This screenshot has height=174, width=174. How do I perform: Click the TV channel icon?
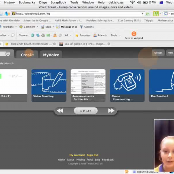43,35
